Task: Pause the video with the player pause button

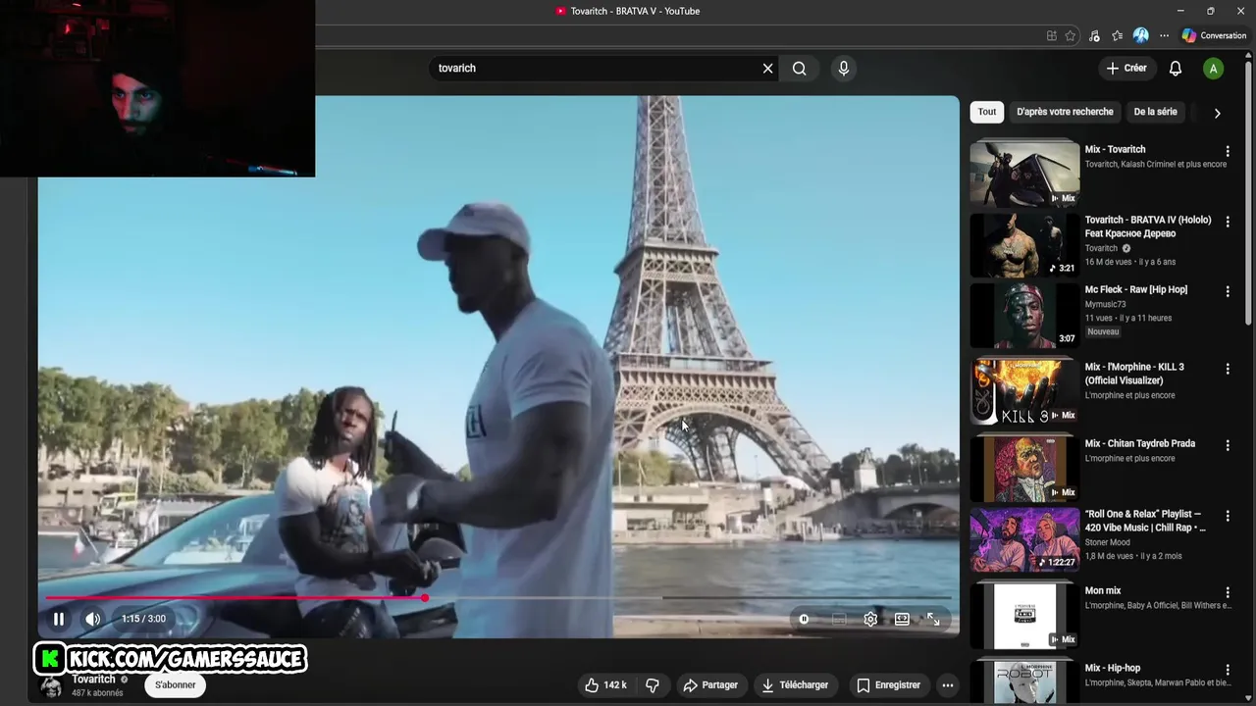Action: coord(59,619)
